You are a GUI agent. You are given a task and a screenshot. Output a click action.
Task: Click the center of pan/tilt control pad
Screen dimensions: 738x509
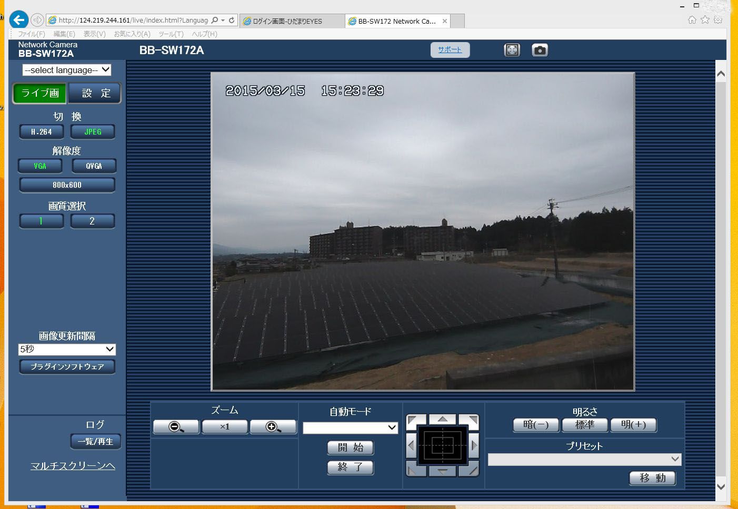[443, 446]
